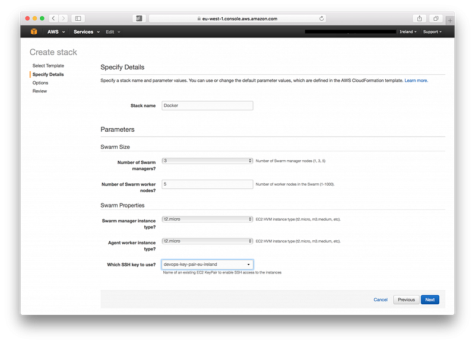Image resolution: width=475 pixels, height=344 pixels.
Task: Open the Support dropdown menu
Action: click(432, 32)
